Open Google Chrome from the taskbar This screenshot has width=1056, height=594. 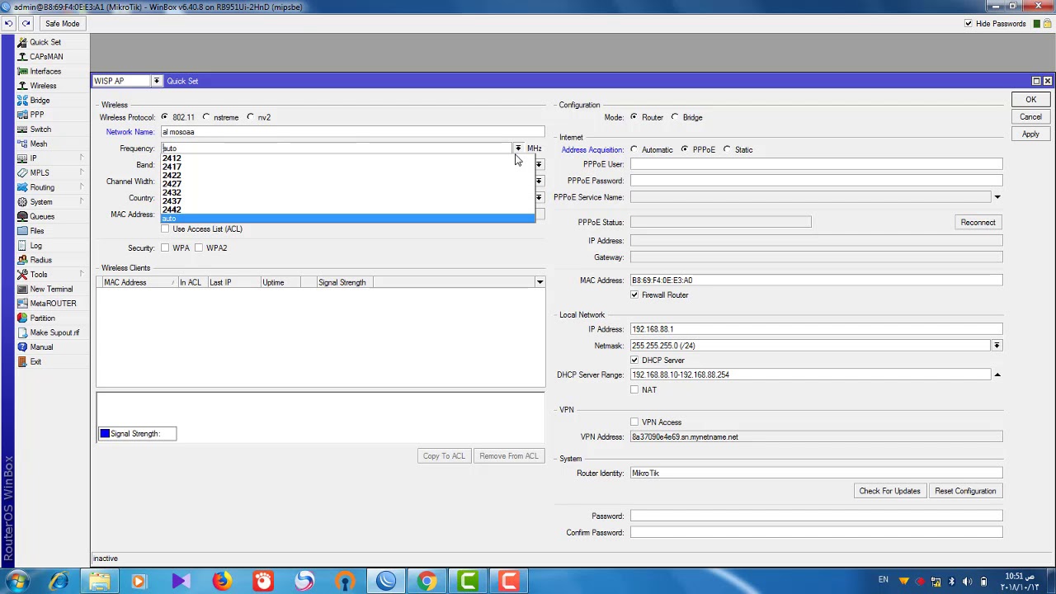(x=427, y=582)
